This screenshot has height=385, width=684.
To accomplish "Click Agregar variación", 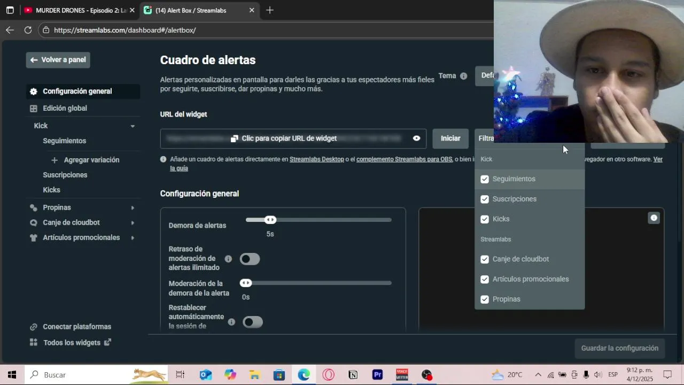I will [x=92, y=160].
